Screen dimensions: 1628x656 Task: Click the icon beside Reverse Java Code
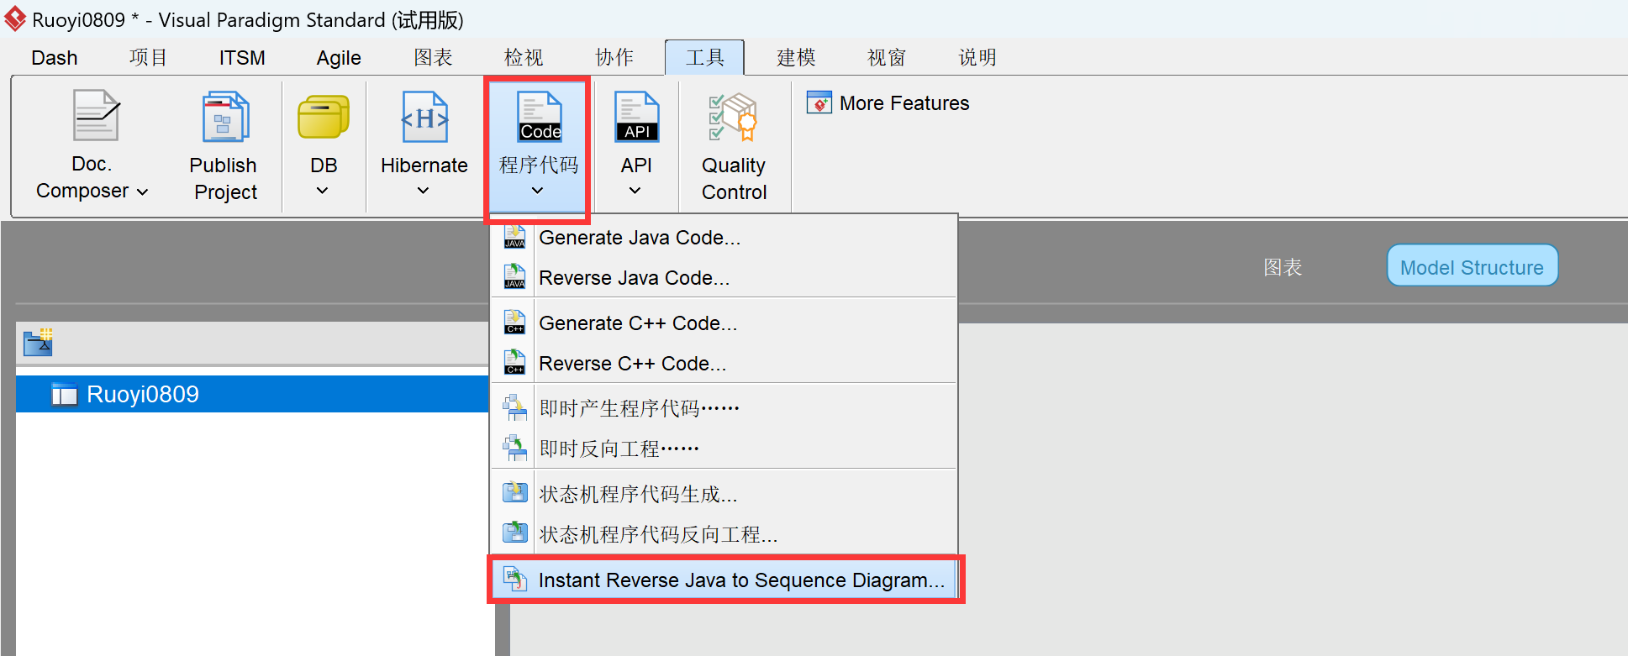coord(514,277)
